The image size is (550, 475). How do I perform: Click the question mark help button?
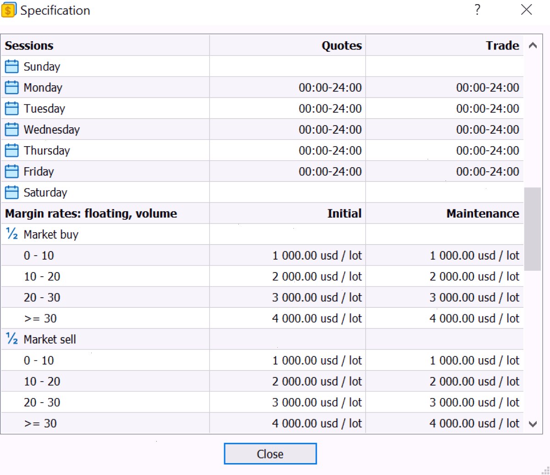(478, 10)
